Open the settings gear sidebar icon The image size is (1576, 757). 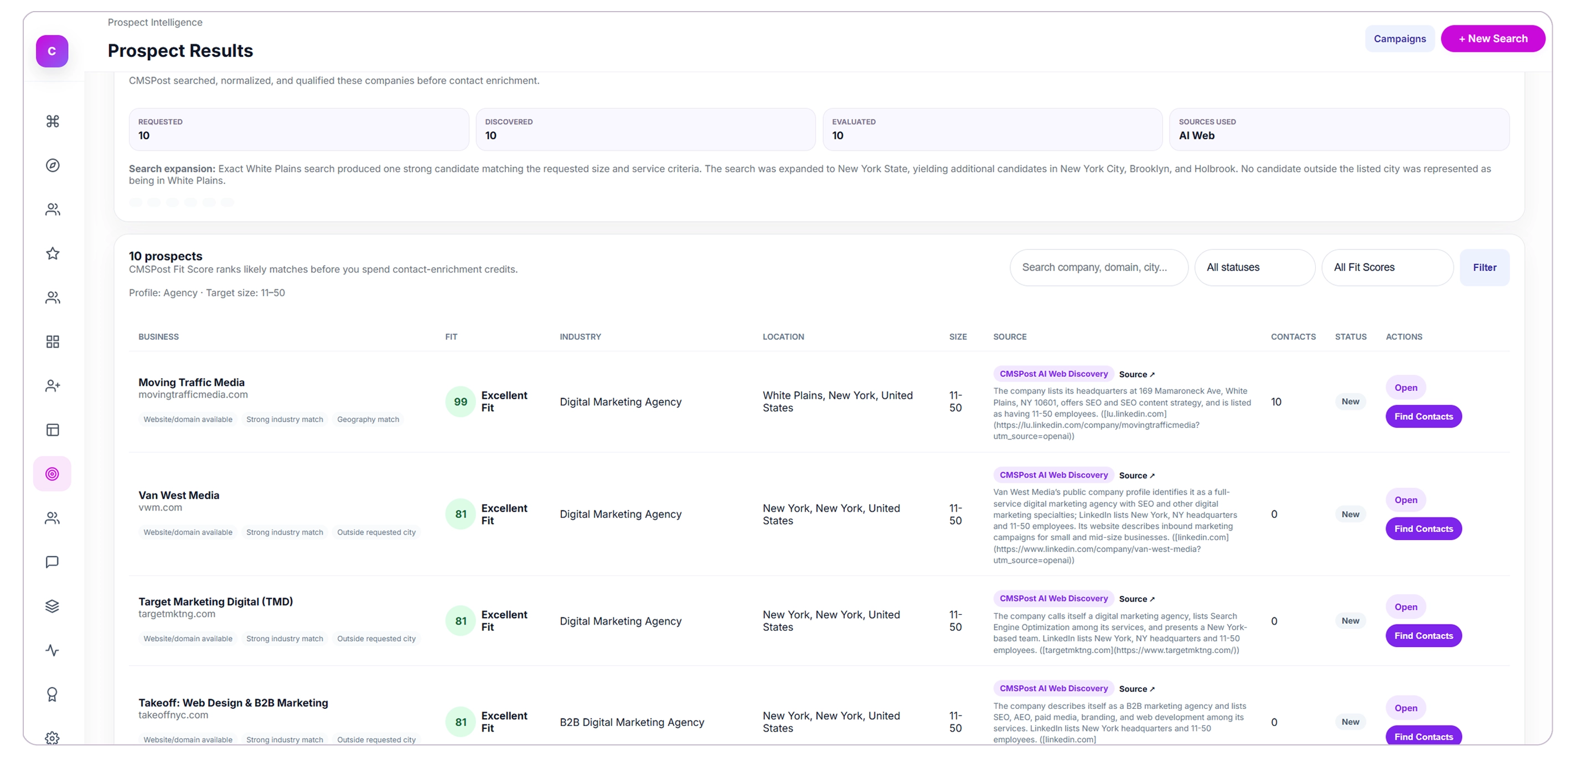53,738
